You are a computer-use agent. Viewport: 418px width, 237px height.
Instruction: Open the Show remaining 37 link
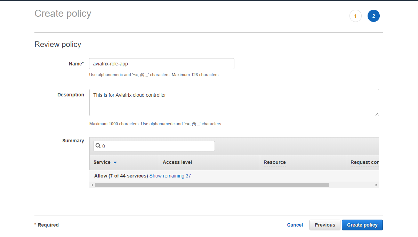click(170, 176)
